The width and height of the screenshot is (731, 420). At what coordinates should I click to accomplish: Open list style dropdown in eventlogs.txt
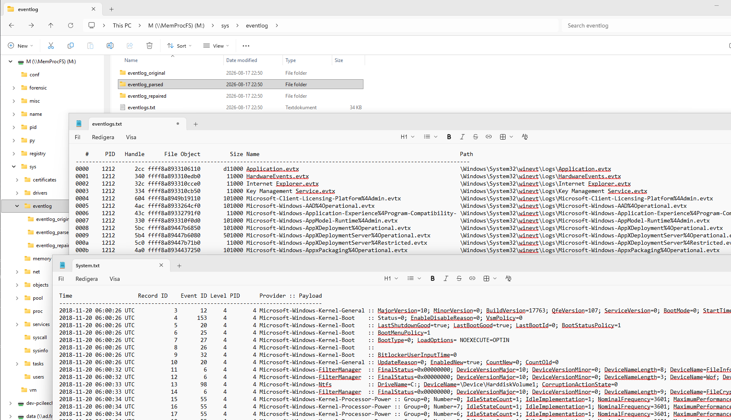(x=430, y=137)
